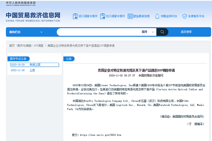Image resolution: width=212 pixels, height=141 pixels.
Task: Select the 2020-11-30 立案 entry
Action: (x=23, y=70)
